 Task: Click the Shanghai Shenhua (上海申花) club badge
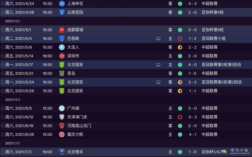(x=62, y=3)
